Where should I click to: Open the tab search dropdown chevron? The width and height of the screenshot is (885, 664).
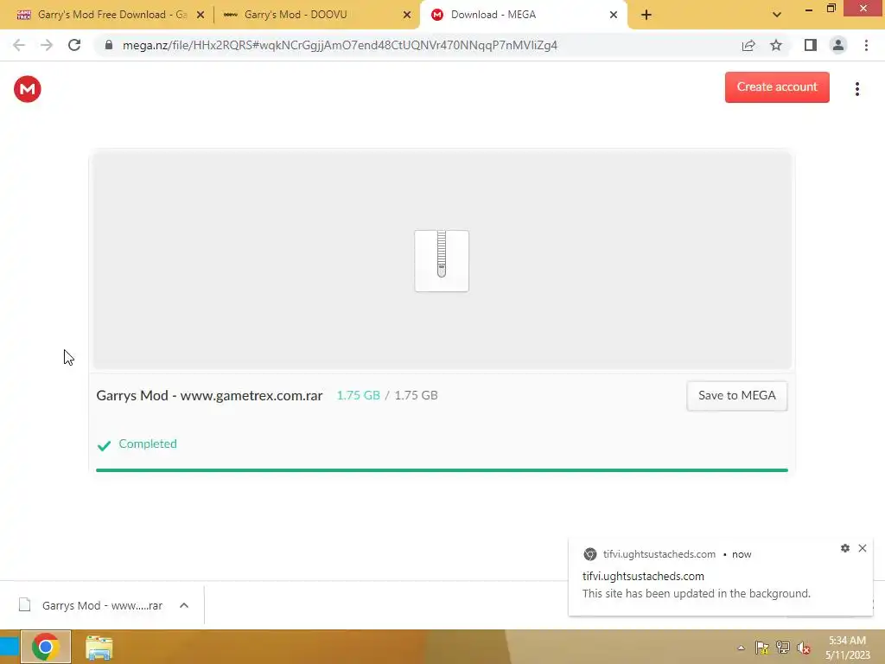(x=777, y=15)
